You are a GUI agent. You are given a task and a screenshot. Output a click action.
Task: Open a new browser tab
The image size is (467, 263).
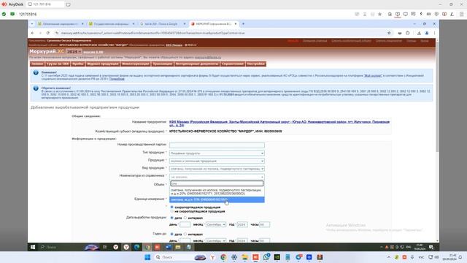243,24
